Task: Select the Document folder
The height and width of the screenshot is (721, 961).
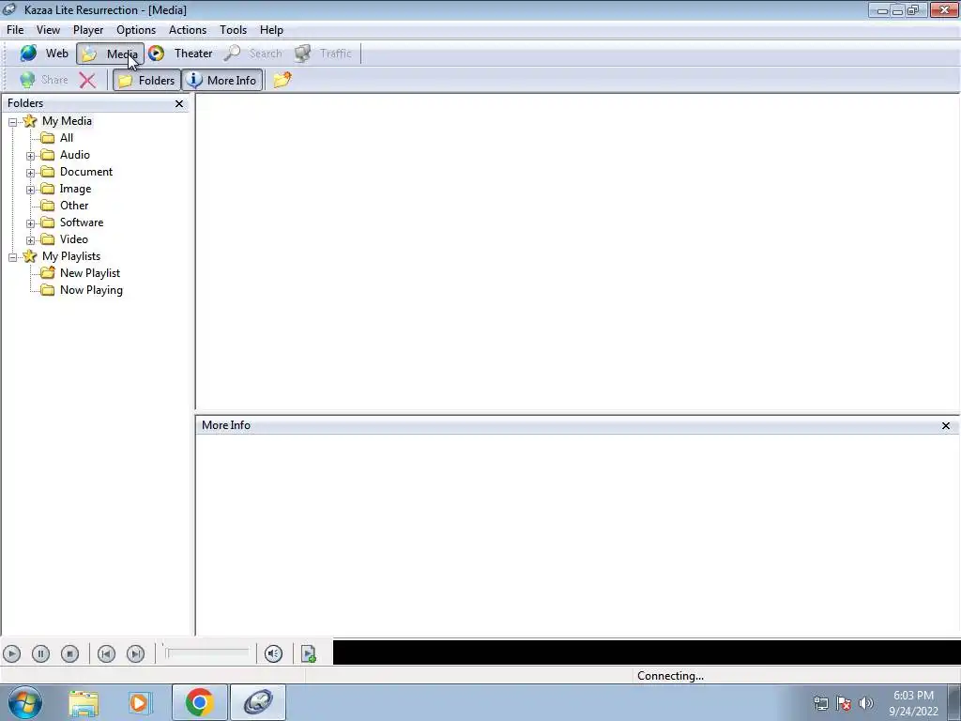Action: coord(86,172)
